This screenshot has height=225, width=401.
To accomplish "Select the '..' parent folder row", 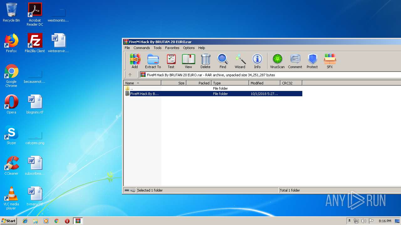I will pos(213,88).
